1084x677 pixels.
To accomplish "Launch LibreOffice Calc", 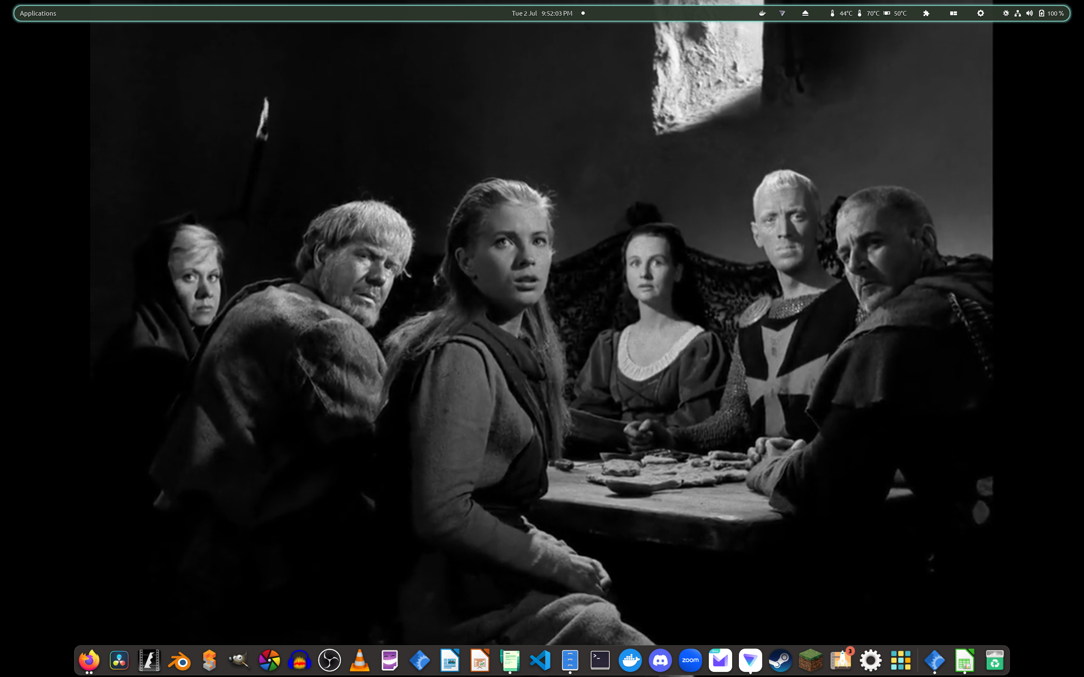I will coord(965,660).
